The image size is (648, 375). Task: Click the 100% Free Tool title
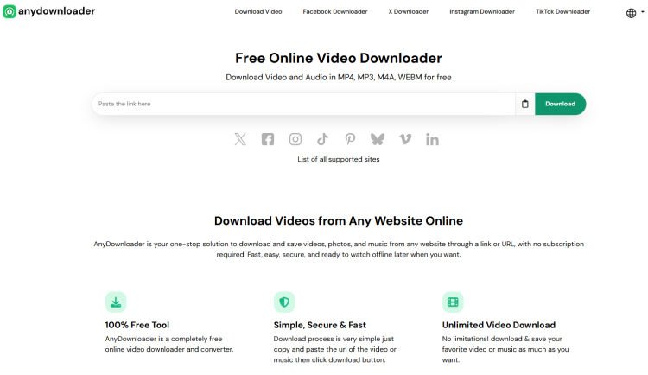coord(137,325)
